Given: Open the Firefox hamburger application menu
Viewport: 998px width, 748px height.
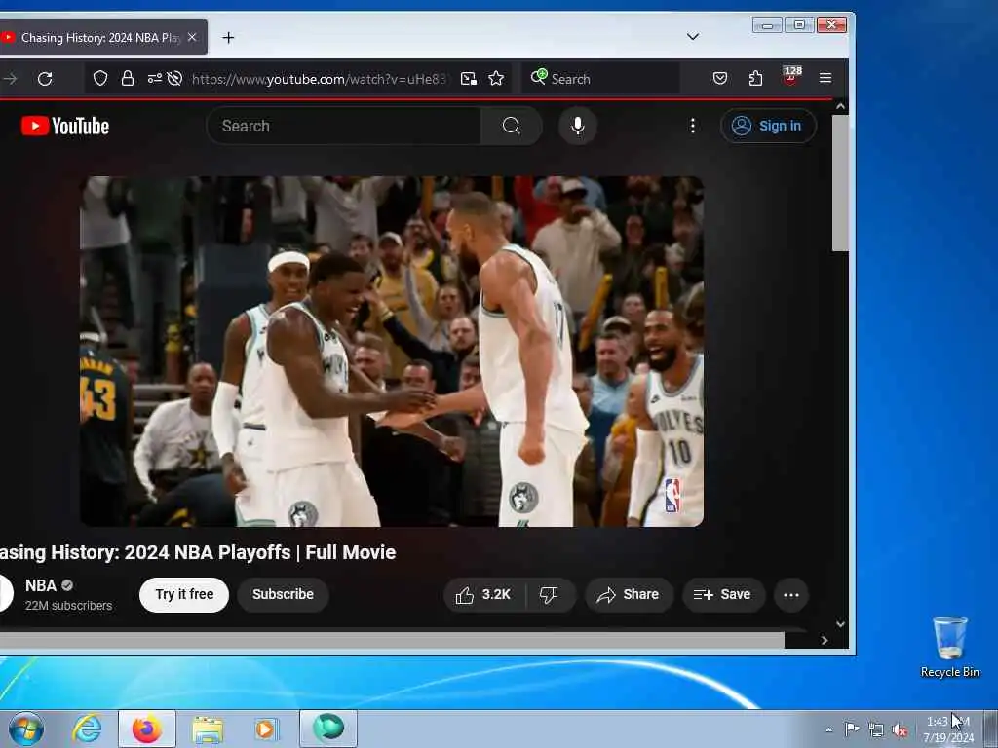Looking at the screenshot, I should point(825,78).
